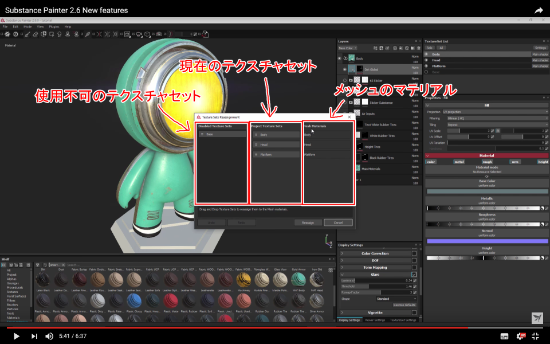
Task: Collapse the Glare section
Action: click(341, 275)
